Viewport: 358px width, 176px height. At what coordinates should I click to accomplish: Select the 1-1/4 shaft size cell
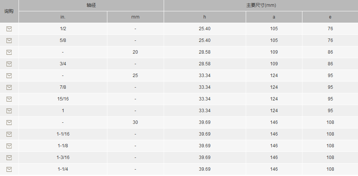click(63, 169)
